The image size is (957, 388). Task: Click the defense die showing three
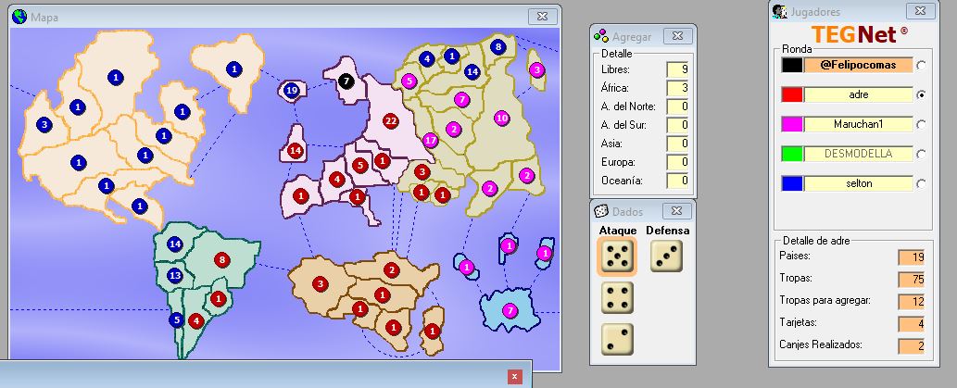coord(666,257)
